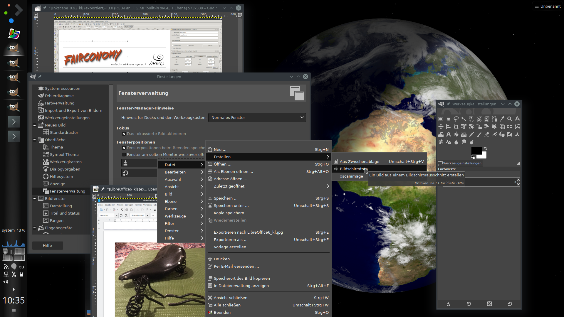Switch to the Werkzeugeinstellungen tab
The image size is (564, 317).
(x=460, y=163)
